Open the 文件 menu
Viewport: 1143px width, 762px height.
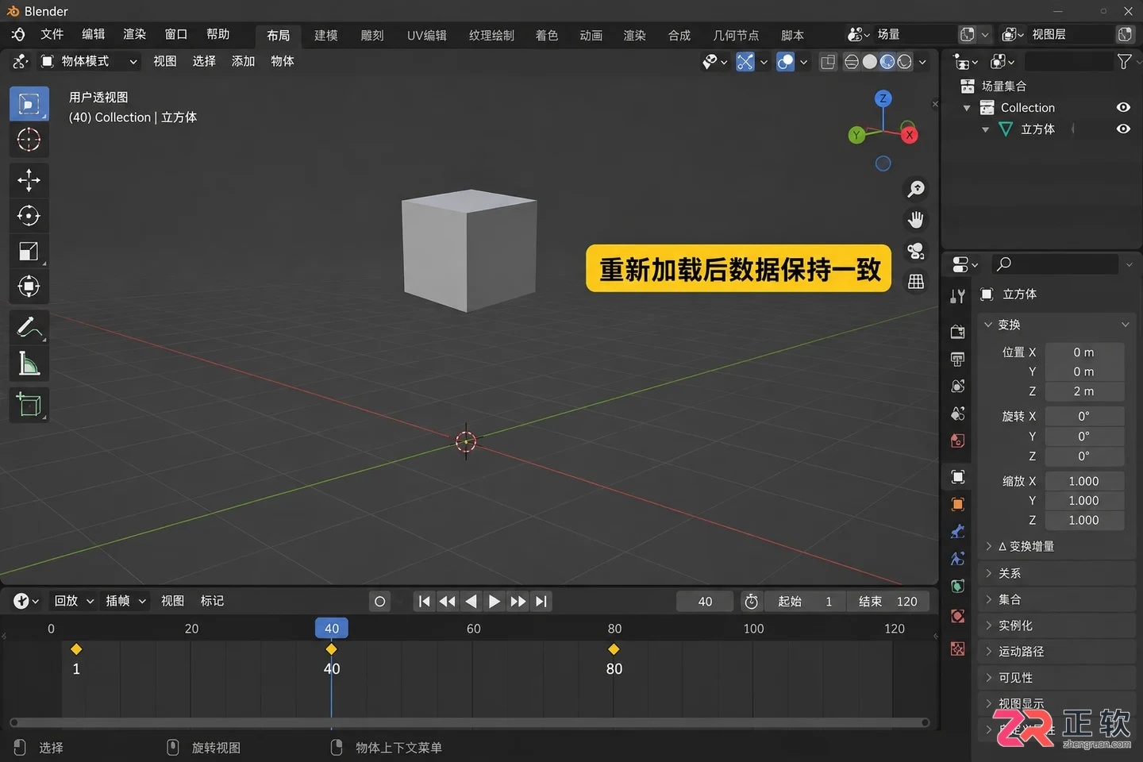(52, 34)
